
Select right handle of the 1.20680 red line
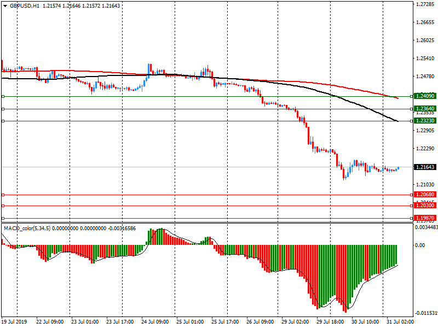coord(412,195)
